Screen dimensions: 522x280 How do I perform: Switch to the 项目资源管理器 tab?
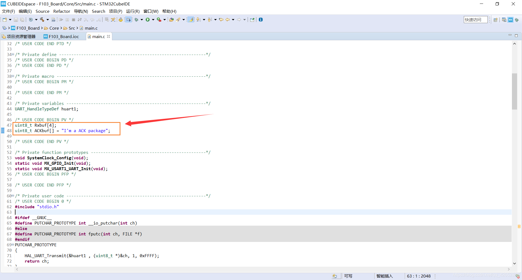pyautogui.click(x=19, y=36)
